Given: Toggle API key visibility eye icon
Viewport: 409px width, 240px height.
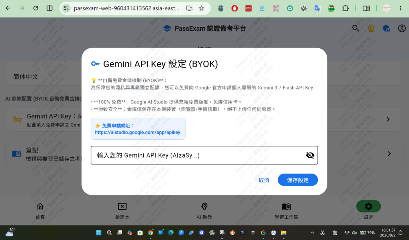Looking at the screenshot, I should point(310,155).
